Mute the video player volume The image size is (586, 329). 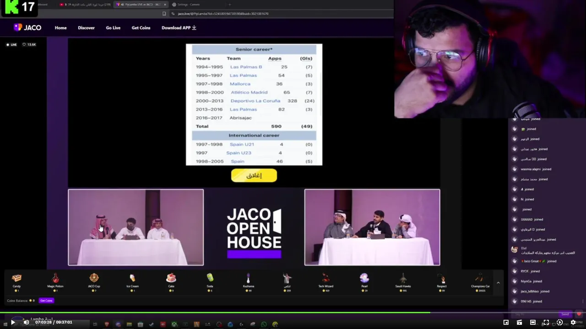(x=26, y=322)
